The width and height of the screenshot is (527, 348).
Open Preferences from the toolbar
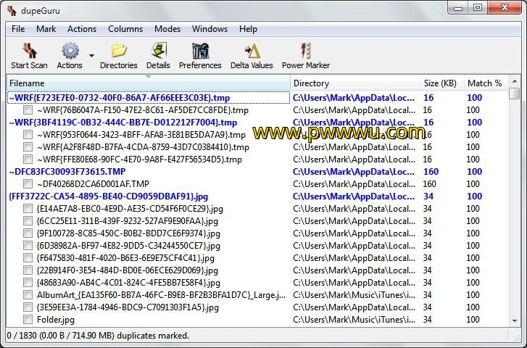[x=200, y=51]
